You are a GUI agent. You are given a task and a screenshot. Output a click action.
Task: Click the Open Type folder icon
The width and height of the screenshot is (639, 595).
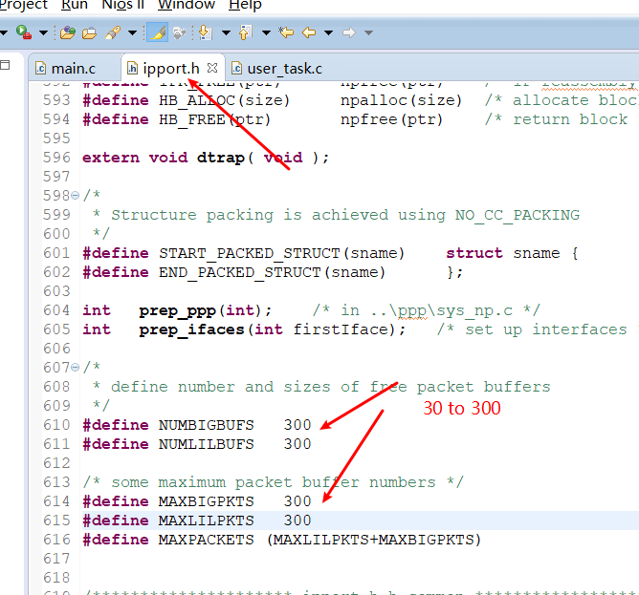coord(68,32)
